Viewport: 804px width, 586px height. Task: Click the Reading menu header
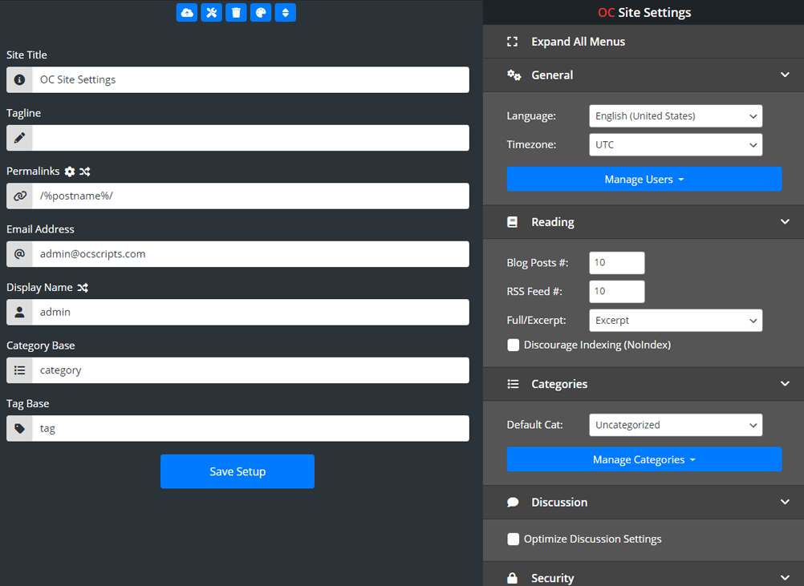[644, 222]
